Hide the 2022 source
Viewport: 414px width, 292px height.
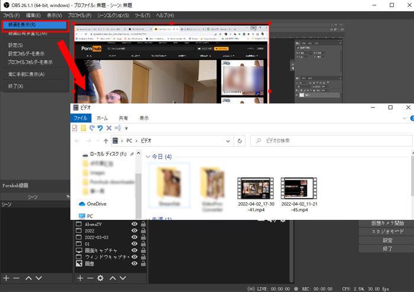(x=134, y=231)
